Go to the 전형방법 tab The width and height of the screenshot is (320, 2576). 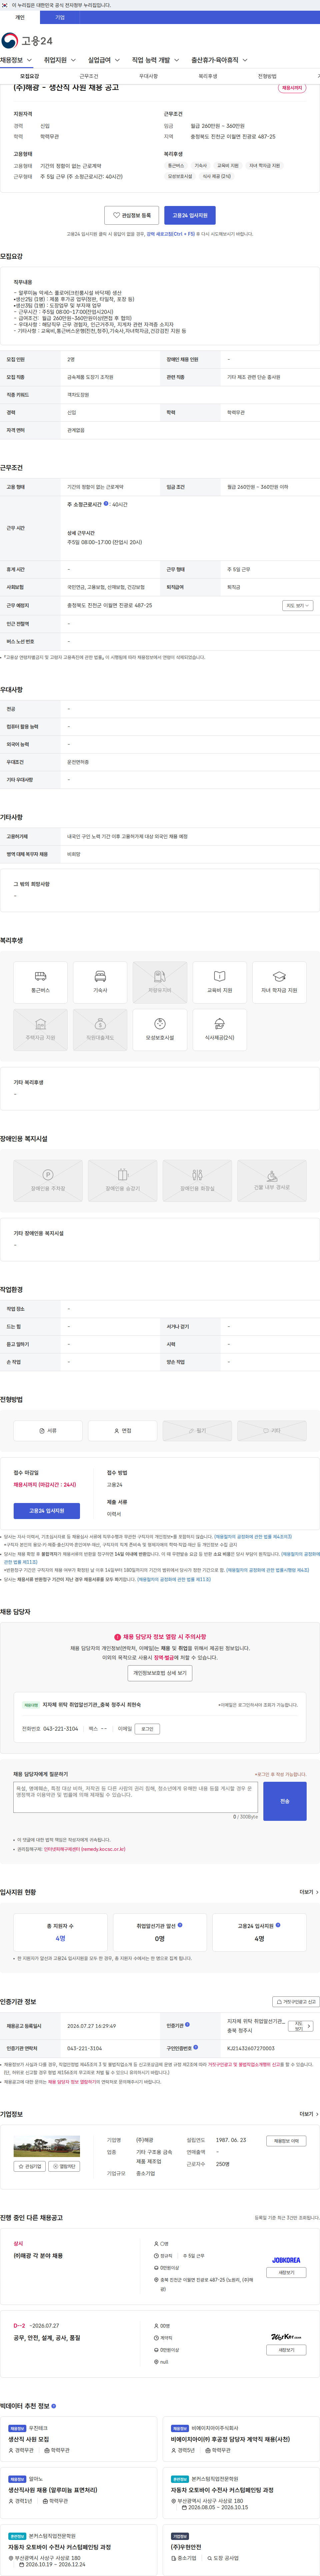[267, 76]
